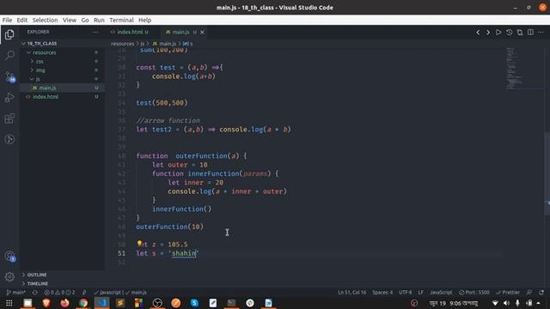Click the code minimap preview

click(x=524, y=69)
